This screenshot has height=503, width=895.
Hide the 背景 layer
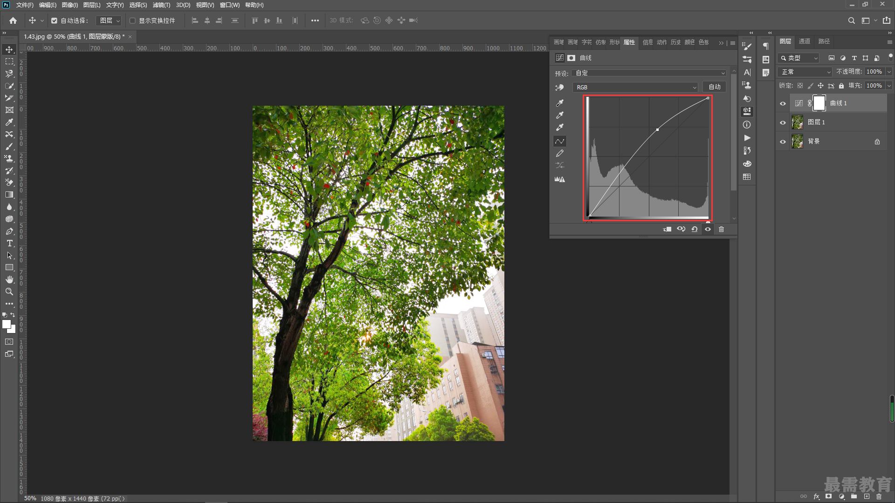783,142
